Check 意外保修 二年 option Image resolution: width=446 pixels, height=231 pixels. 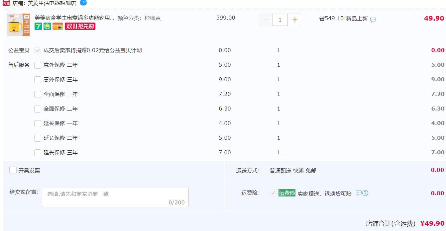pos(38,65)
